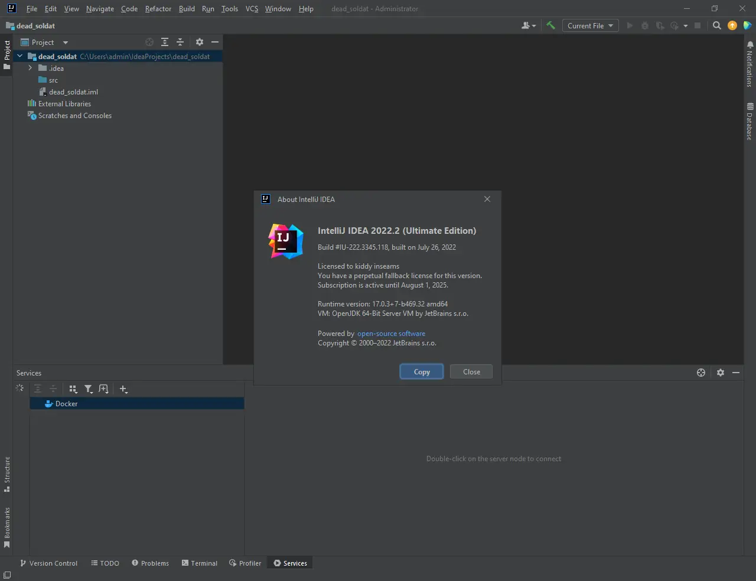Click Select Opened File target icon in Project panel
This screenshot has height=581, width=756.
tap(149, 42)
